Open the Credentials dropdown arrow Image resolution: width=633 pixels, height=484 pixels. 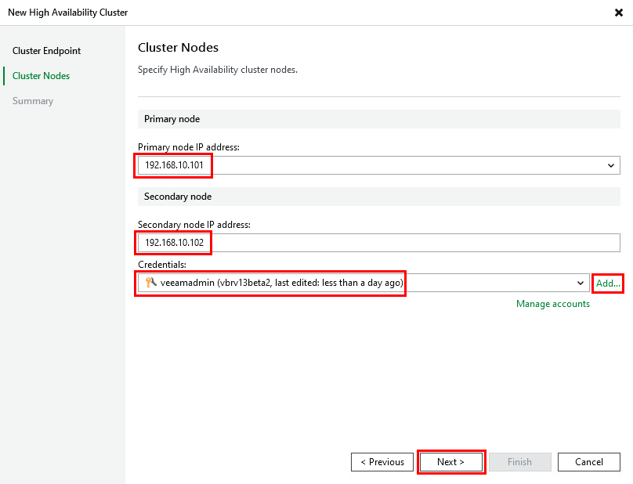click(580, 283)
